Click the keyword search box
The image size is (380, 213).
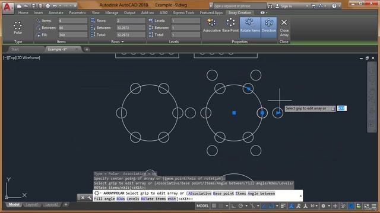tap(239, 6)
